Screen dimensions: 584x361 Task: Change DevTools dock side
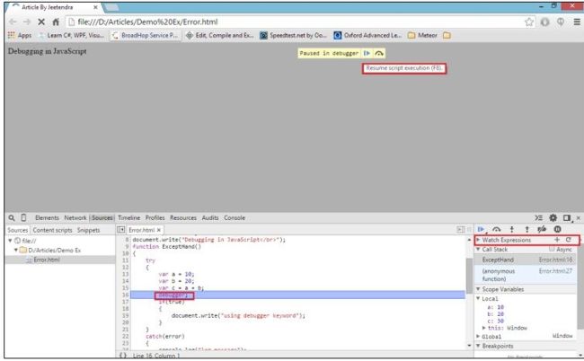click(567, 217)
